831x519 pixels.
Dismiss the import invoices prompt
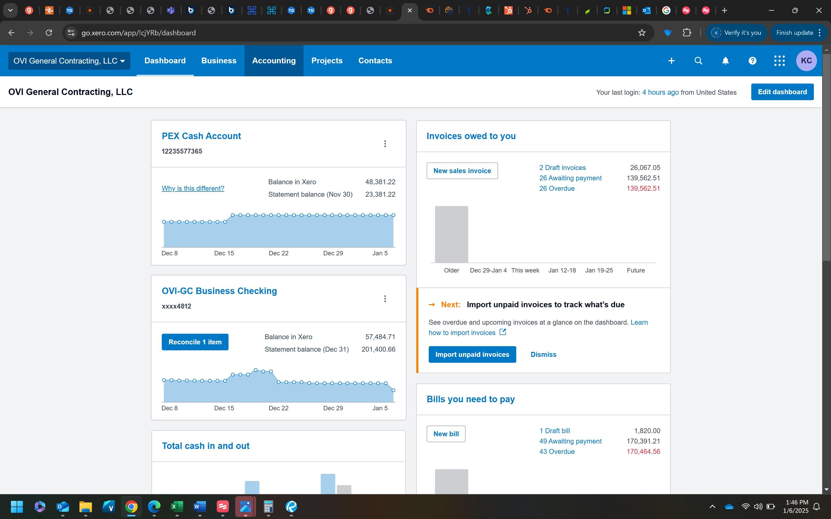pos(543,354)
